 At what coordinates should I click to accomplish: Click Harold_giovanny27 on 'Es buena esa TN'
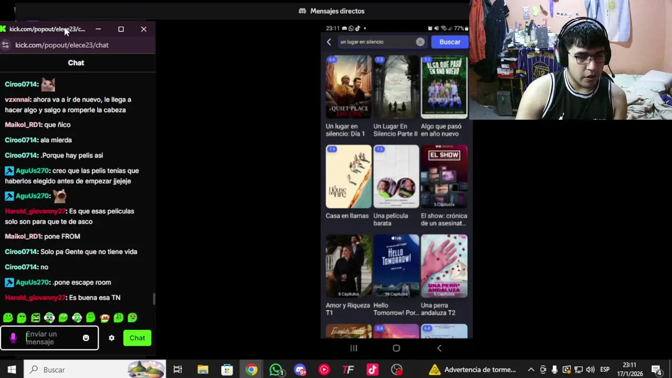[35, 298]
